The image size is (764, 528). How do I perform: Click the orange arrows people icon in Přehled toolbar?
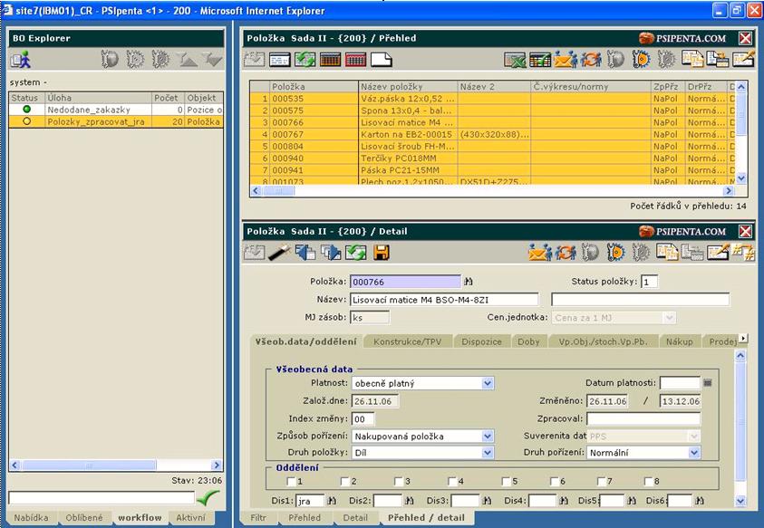[591, 60]
